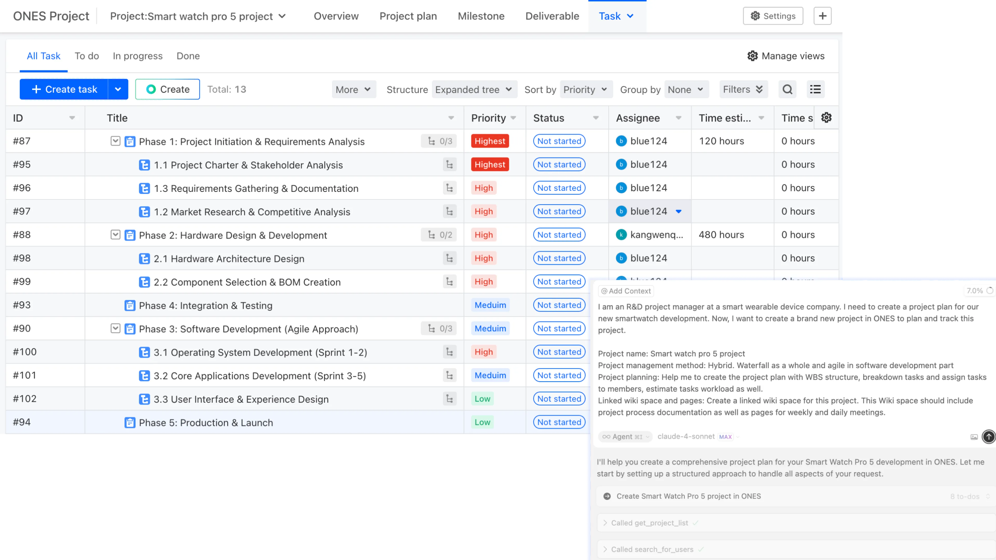Image resolution: width=996 pixels, height=560 pixels.
Task: Open the Sort by Priority dropdown
Action: [586, 89]
